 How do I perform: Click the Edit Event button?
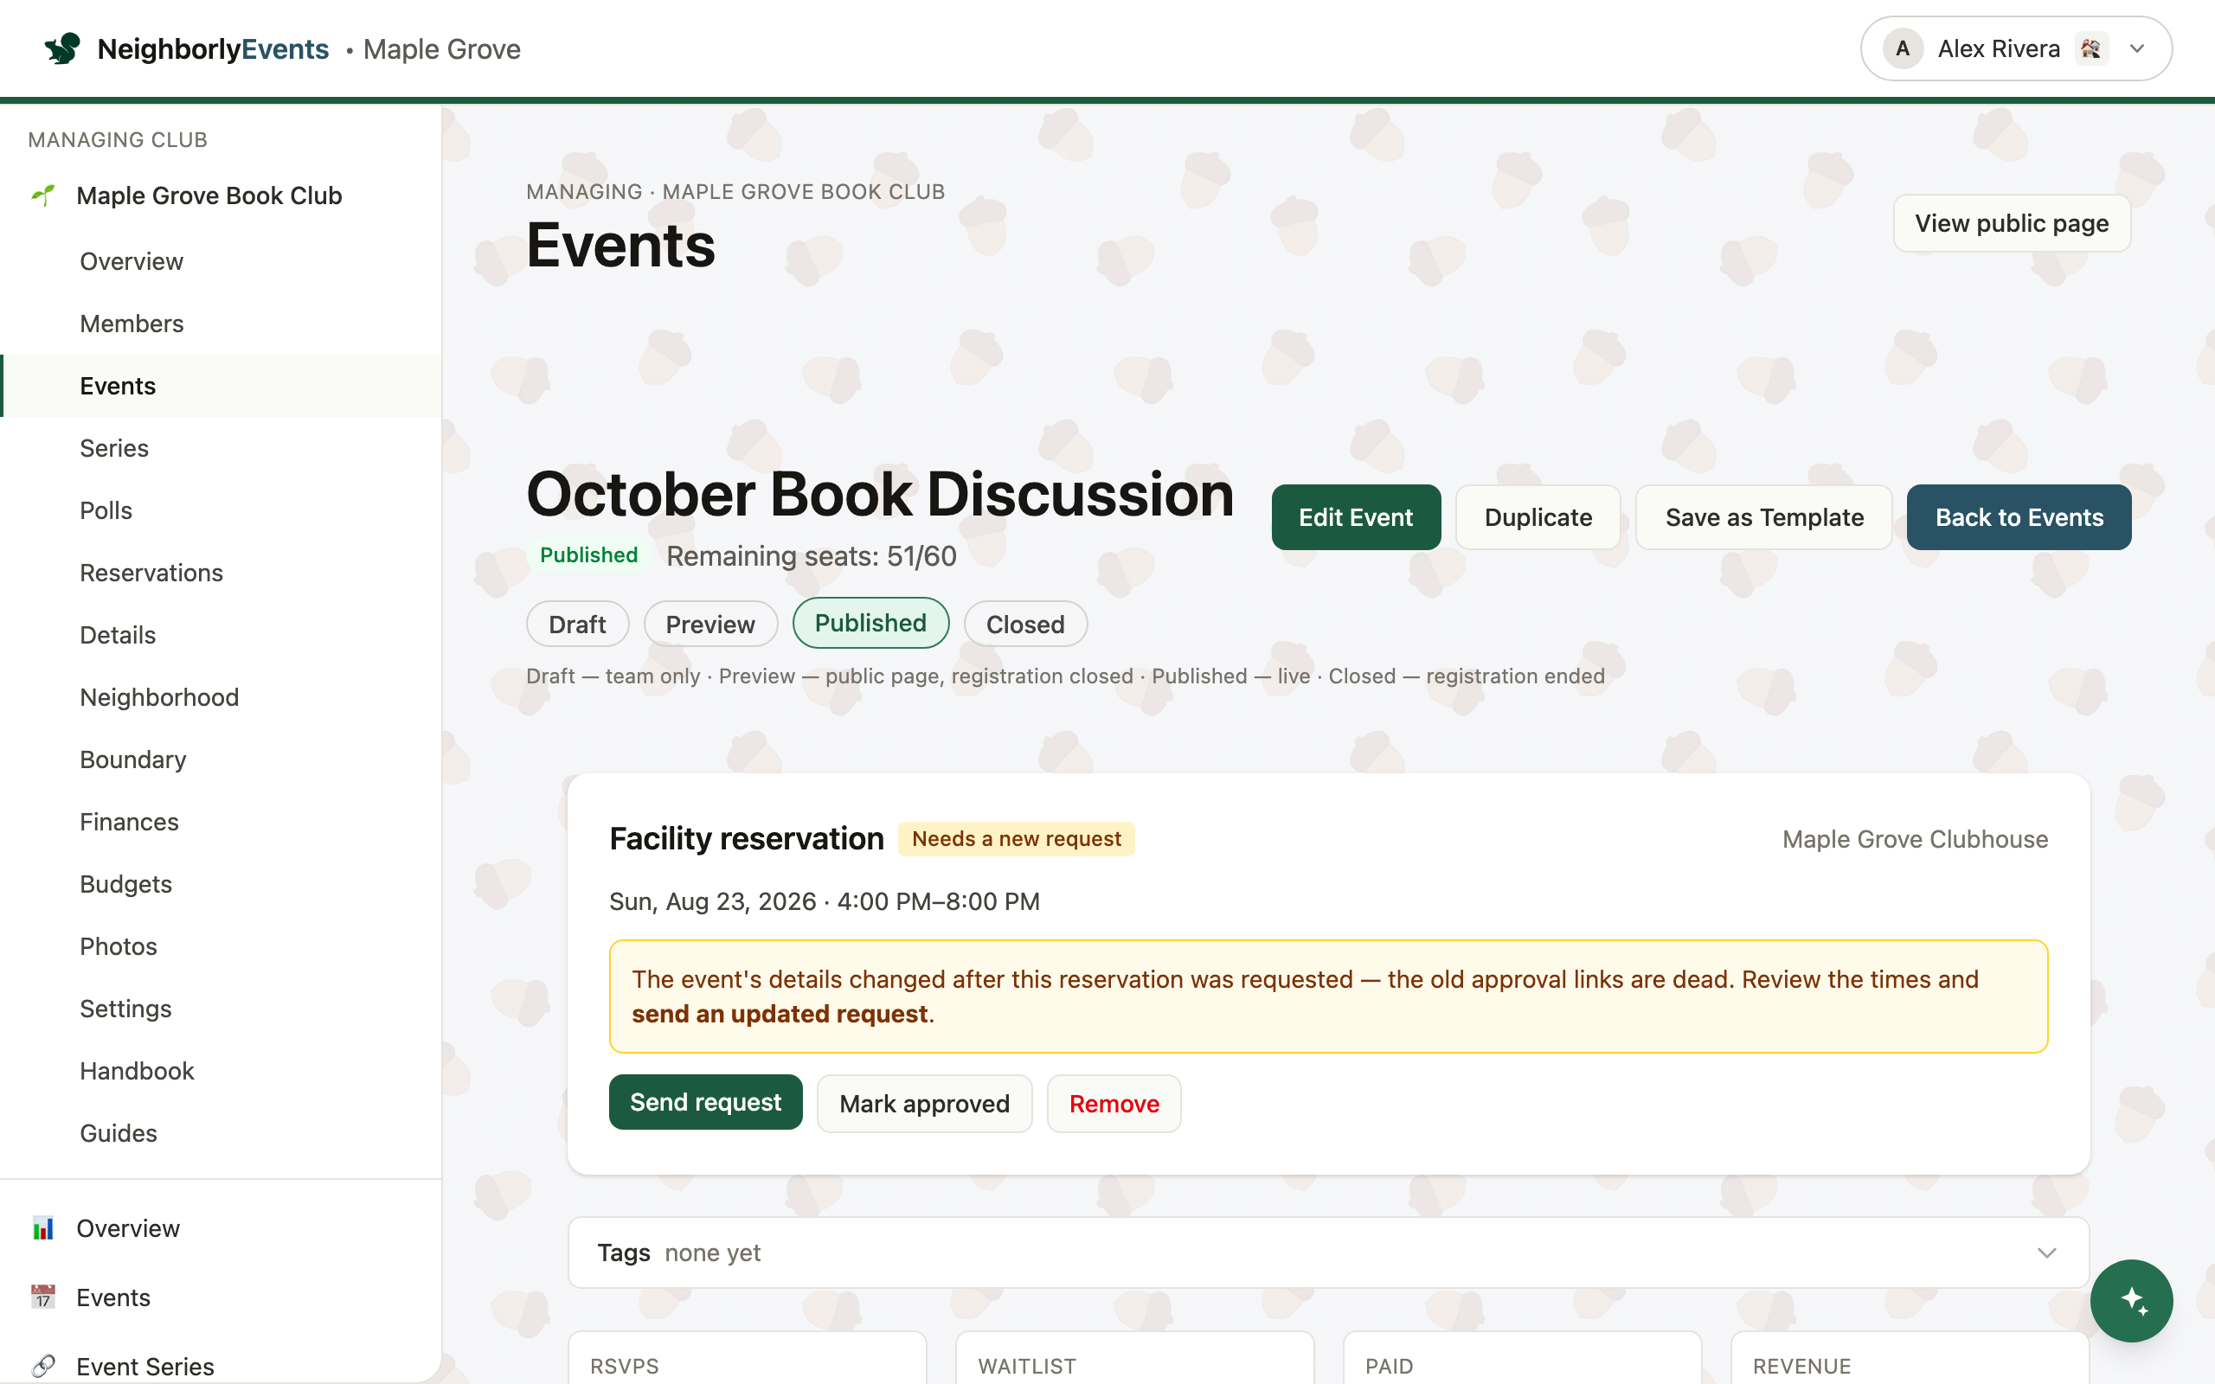click(1356, 517)
